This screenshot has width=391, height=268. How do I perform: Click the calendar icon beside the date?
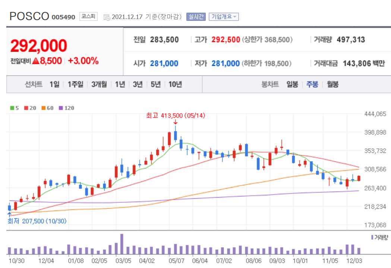pos(107,16)
